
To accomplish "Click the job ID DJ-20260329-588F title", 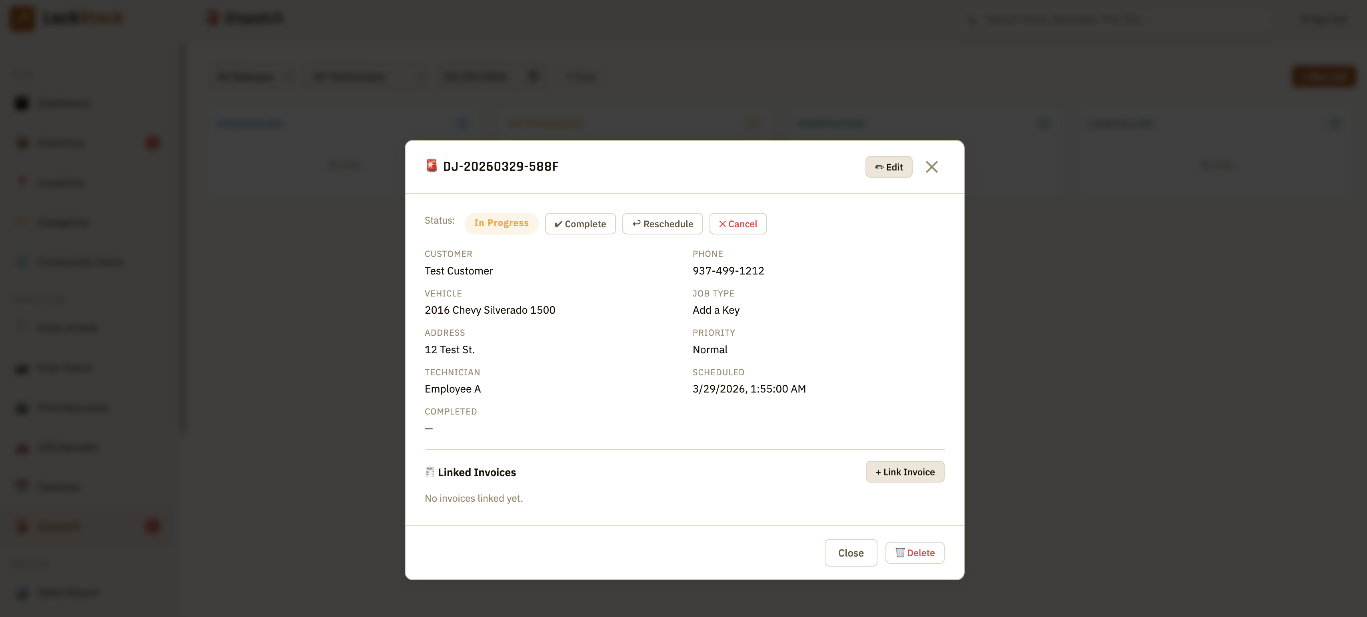I will [500, 167].
